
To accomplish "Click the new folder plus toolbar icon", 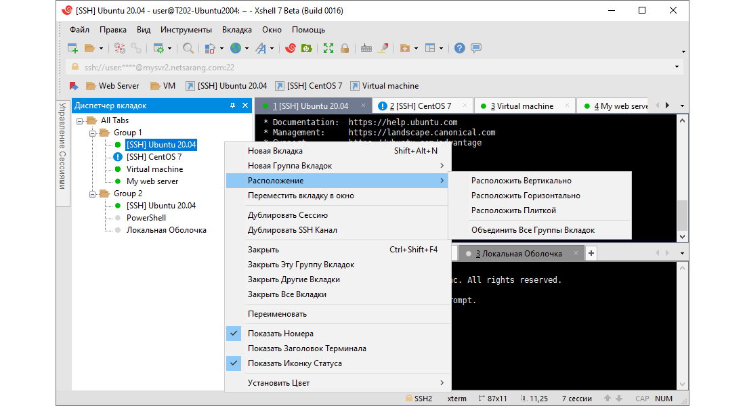I will point(404,48).
